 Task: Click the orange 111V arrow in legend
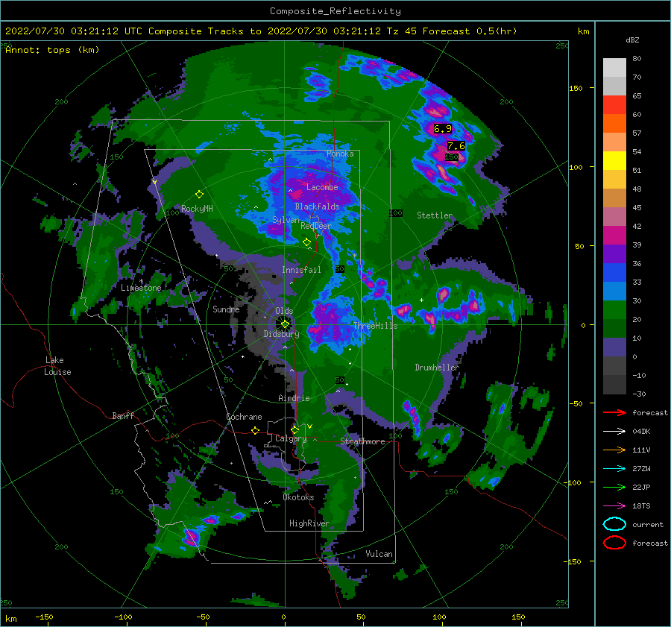[614, 450]
